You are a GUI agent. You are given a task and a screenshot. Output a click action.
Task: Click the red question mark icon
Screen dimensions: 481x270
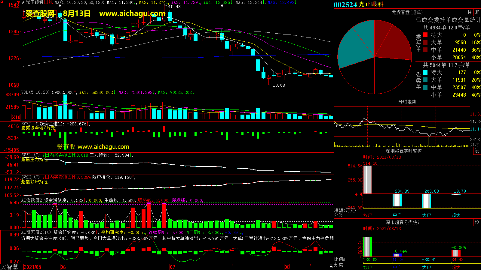click(x=18, y=2)
